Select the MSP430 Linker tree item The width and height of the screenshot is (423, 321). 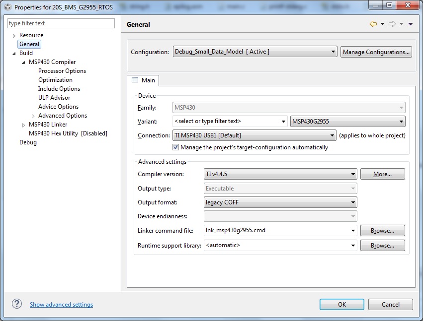48,125
